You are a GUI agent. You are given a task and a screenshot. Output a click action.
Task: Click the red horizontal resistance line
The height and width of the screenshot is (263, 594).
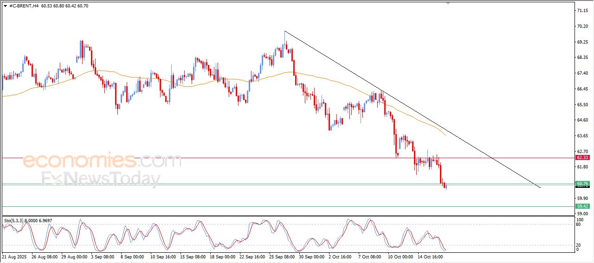[x=278, y=158]
